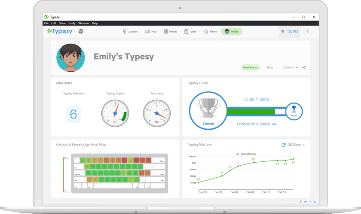Click the Typing Mastery score 6
The height and width of the screenshot is (214, 361).
click(73, 114)
